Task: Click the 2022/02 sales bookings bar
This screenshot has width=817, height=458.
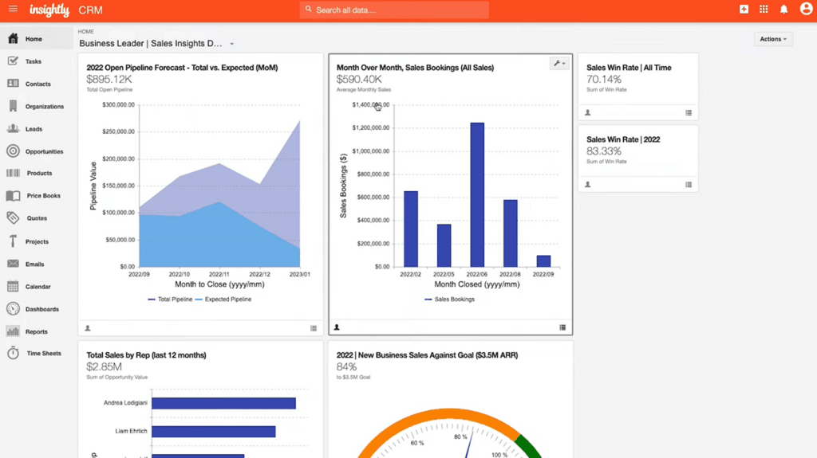Action: coord(411,229)
